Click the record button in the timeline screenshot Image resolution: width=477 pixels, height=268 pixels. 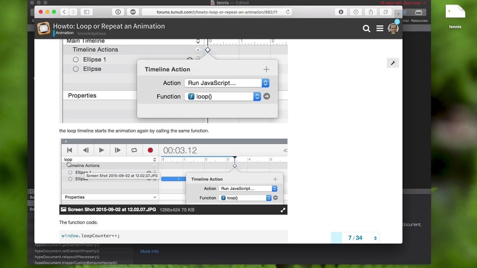pyautogui.click(x=150, y=150)
